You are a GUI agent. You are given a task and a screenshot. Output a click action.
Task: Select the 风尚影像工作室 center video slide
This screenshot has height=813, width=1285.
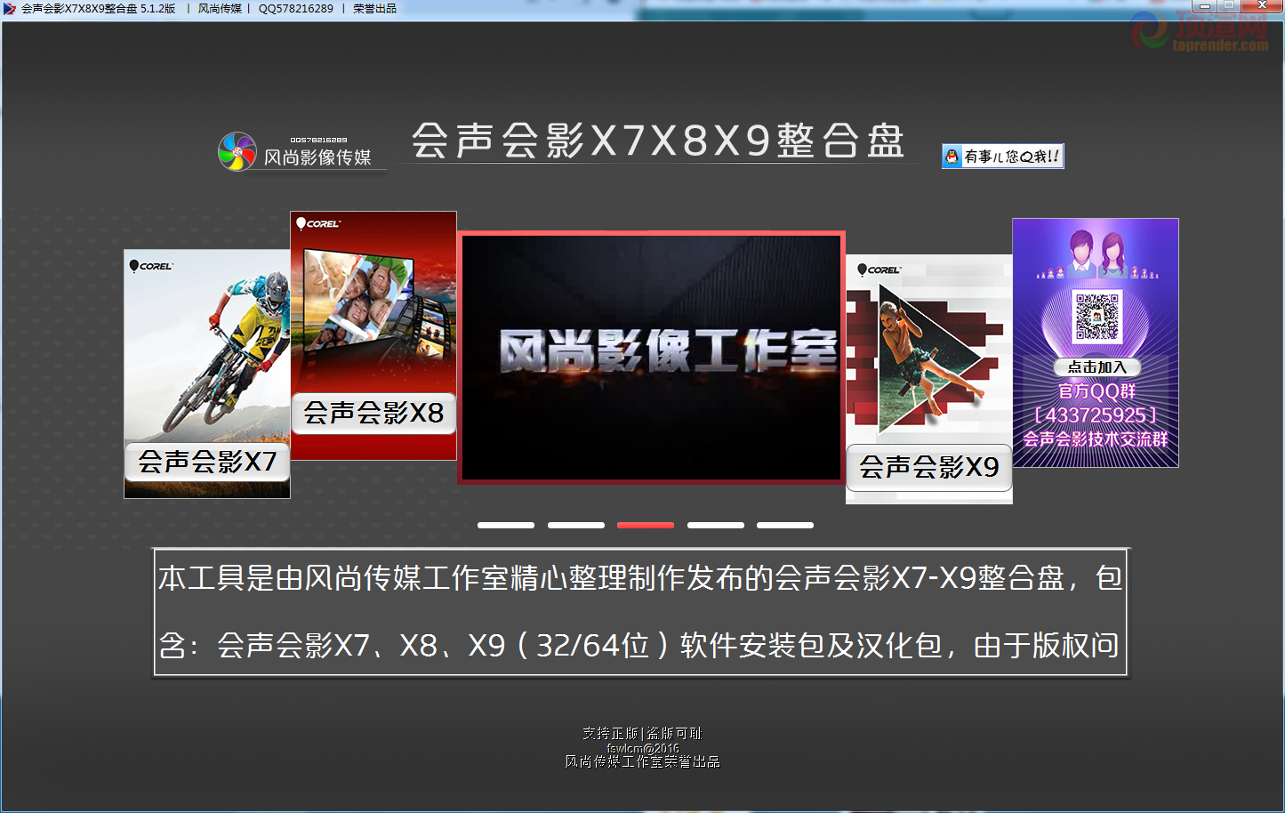651,358
